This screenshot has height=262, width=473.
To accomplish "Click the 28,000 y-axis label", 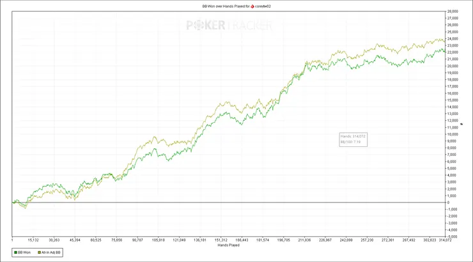I will pos(453,12).
